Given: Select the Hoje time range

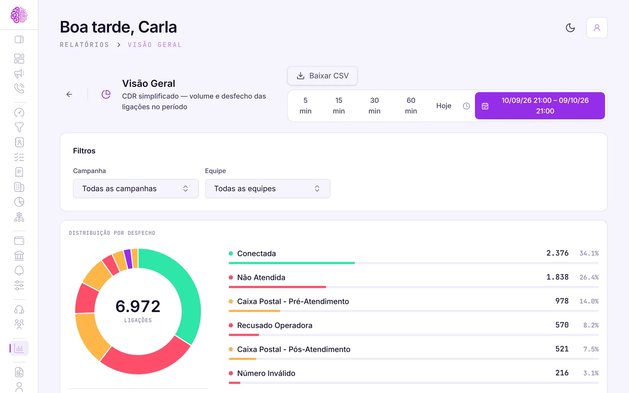Looking at the screenshot, I should coord(444,106).
